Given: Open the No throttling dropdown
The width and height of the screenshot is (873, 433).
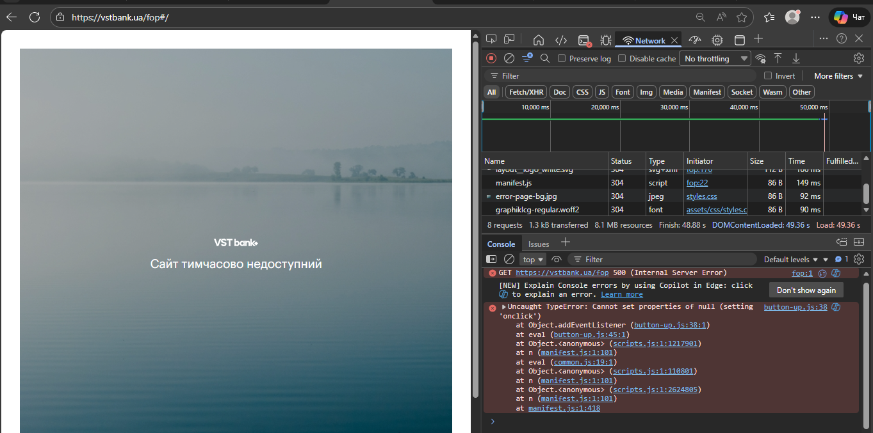Looking at the screenshot, I should coord(715,58).
